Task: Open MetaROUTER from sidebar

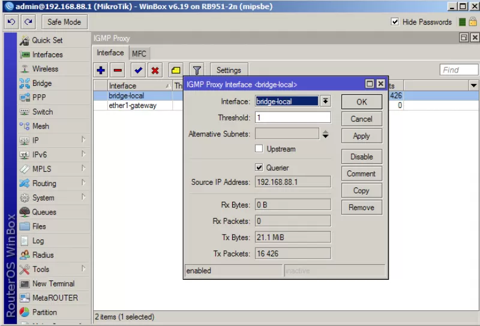Action: 55,298
